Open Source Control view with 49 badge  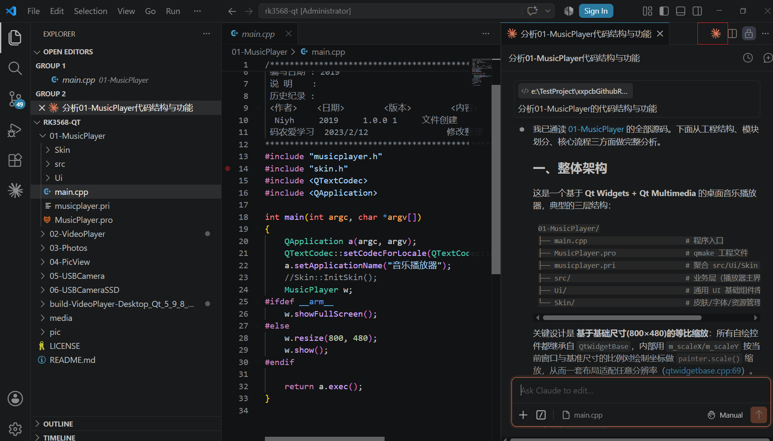(x=15, y=99)
